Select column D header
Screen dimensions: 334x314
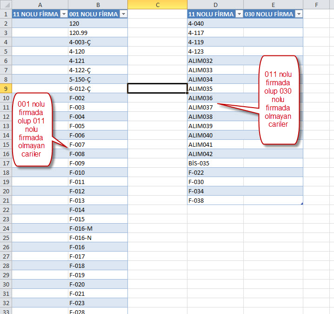(215, 5)
